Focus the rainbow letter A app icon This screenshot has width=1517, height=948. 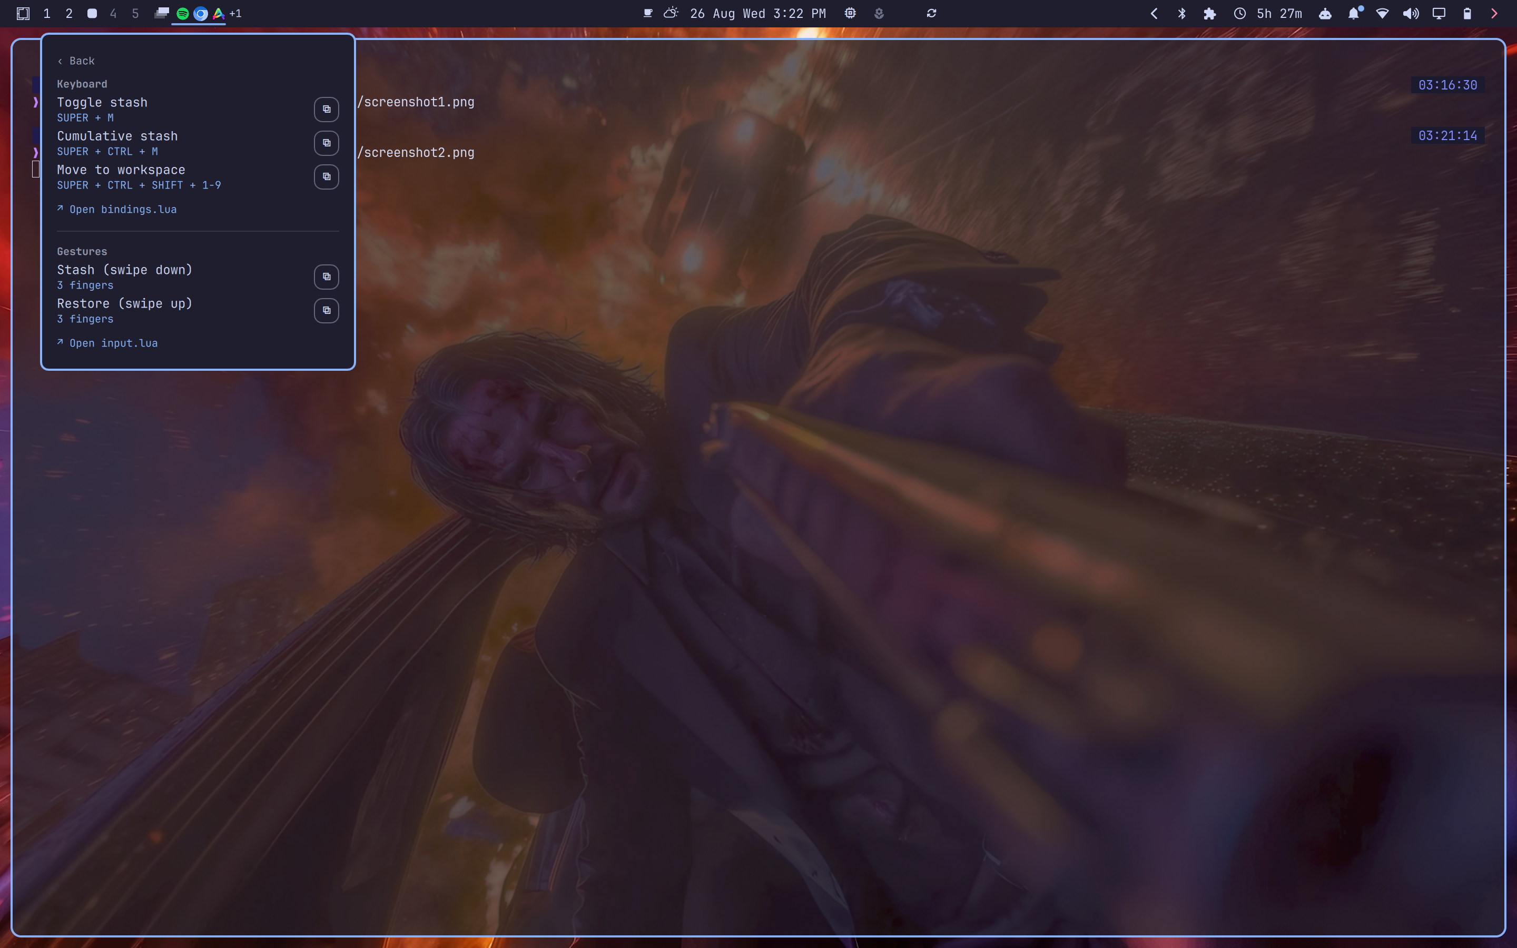tap(219, 14)
